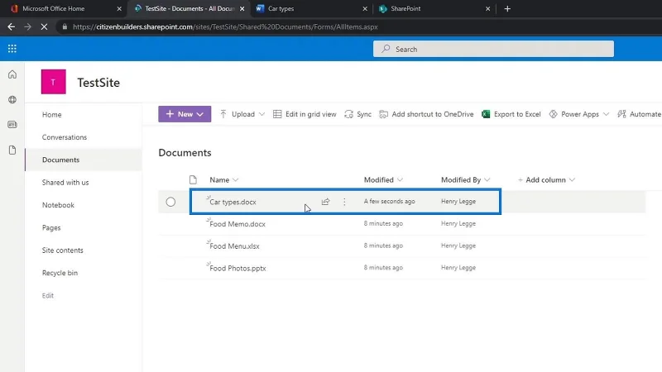Click the browser forward arrow
The width and height of the screenshot is (662, 372).
[x=27, y=26]
